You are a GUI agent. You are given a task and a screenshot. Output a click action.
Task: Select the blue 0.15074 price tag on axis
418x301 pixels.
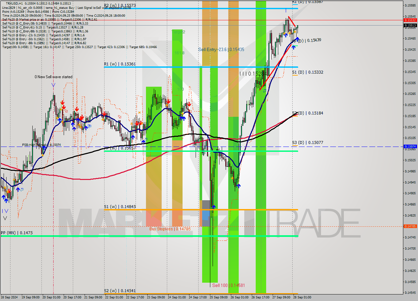pos(410,147)
